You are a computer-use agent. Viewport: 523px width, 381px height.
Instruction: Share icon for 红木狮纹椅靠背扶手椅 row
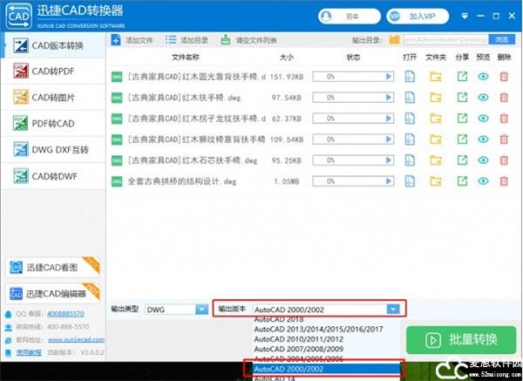pos(462,139)
